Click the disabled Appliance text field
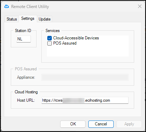 (x=85, y=77)
